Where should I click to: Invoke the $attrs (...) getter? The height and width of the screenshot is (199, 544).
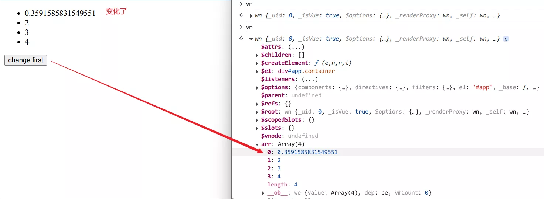(296, 47)
